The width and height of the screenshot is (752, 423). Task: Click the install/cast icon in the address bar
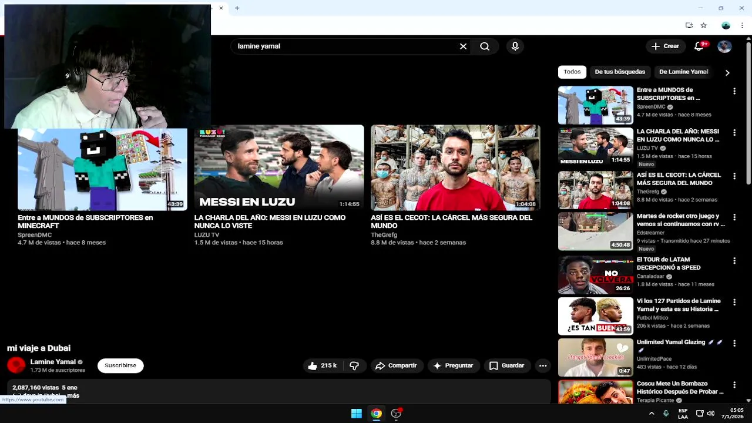pos(689,25)
